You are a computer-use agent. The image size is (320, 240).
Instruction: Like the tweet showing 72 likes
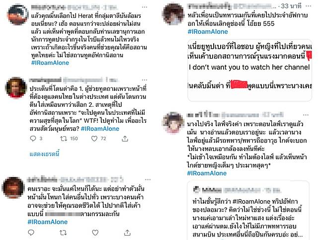(94, 139)
